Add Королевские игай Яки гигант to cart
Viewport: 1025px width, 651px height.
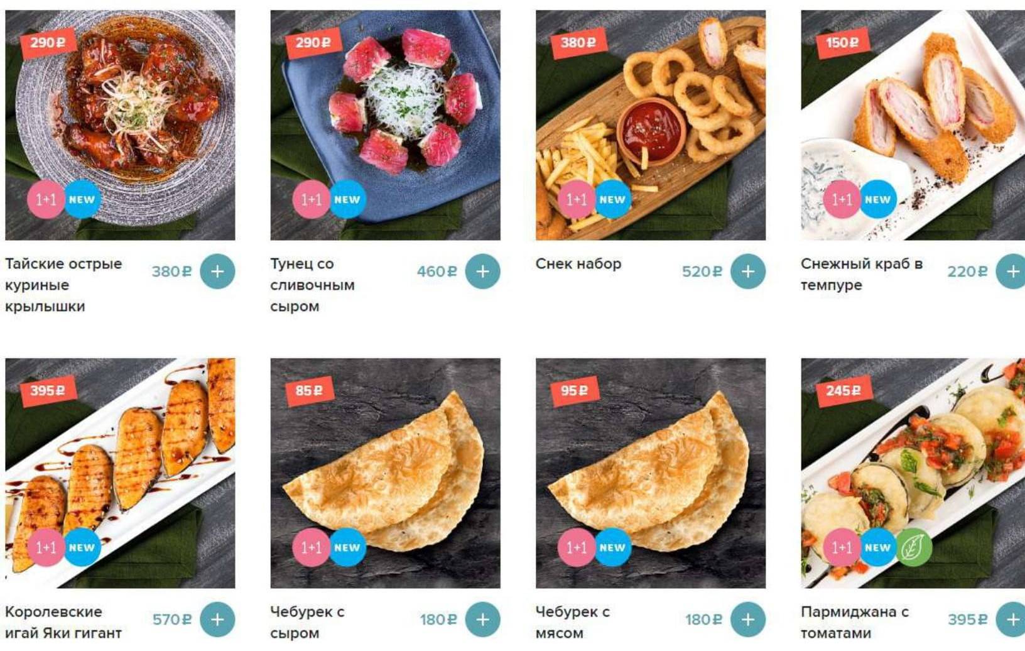point(217,620)
